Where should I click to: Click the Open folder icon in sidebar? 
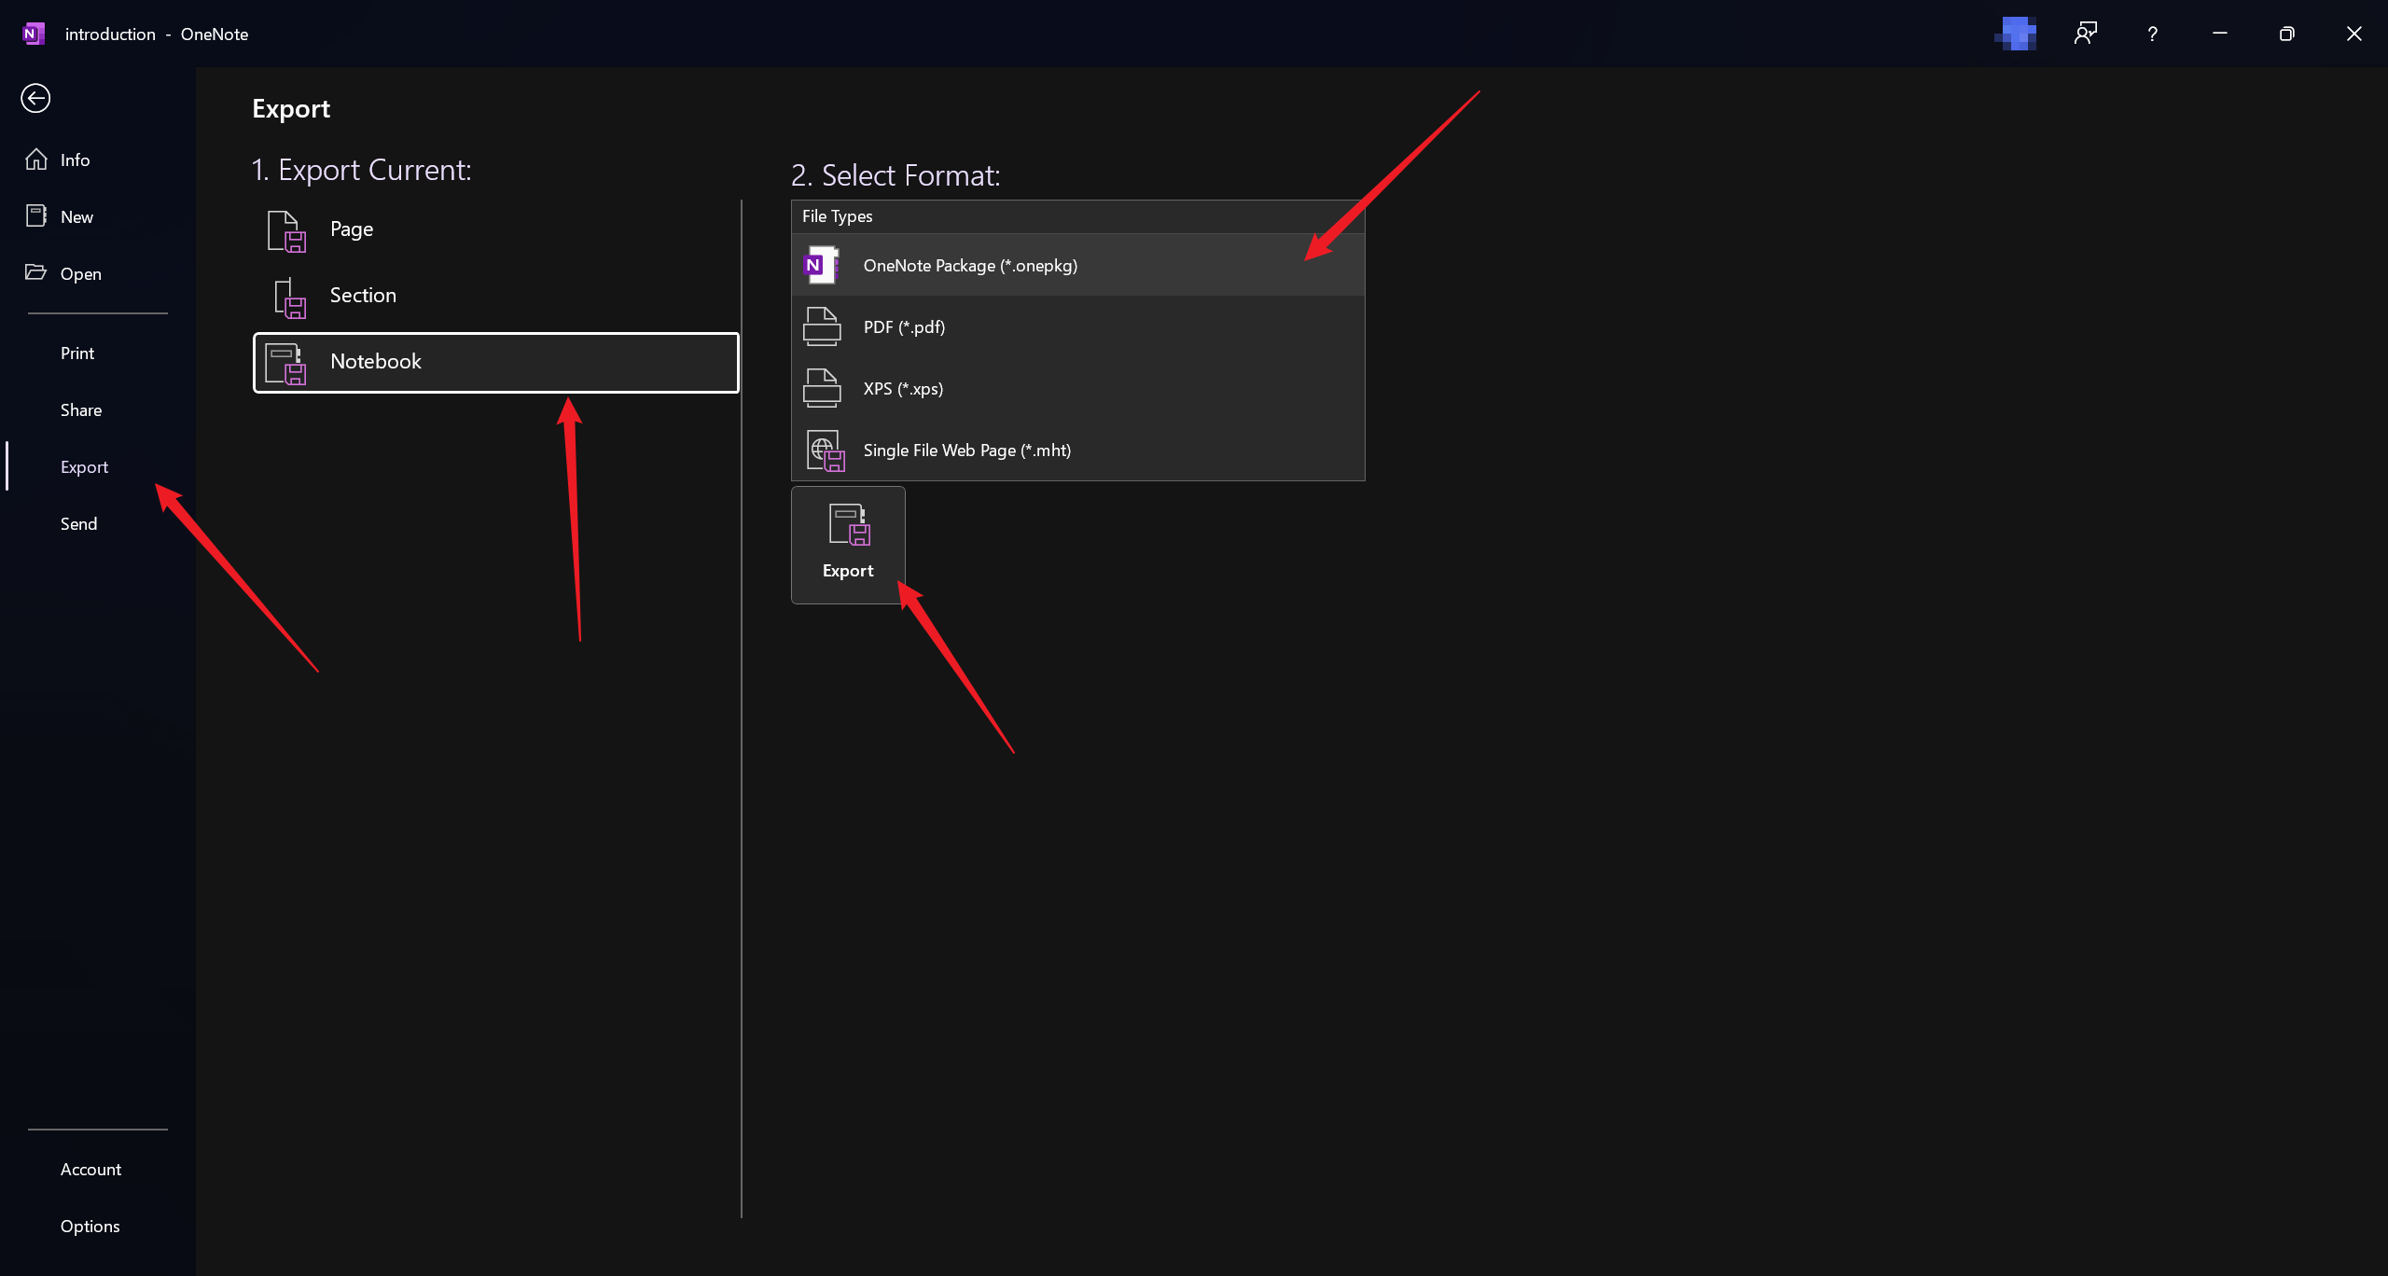coord(35,272)
